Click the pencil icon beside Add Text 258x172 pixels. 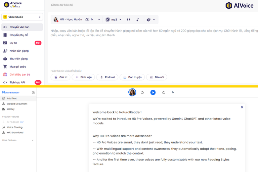point(3,98)
